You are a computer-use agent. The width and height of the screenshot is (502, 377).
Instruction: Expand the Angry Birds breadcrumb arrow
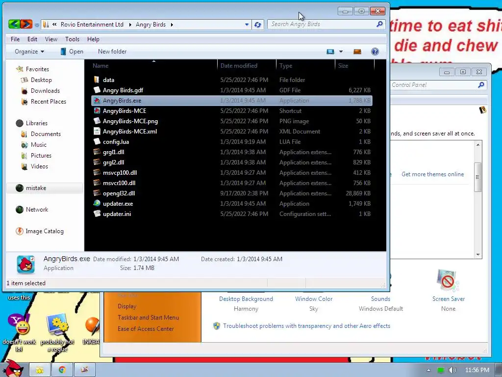pos(172,25)
